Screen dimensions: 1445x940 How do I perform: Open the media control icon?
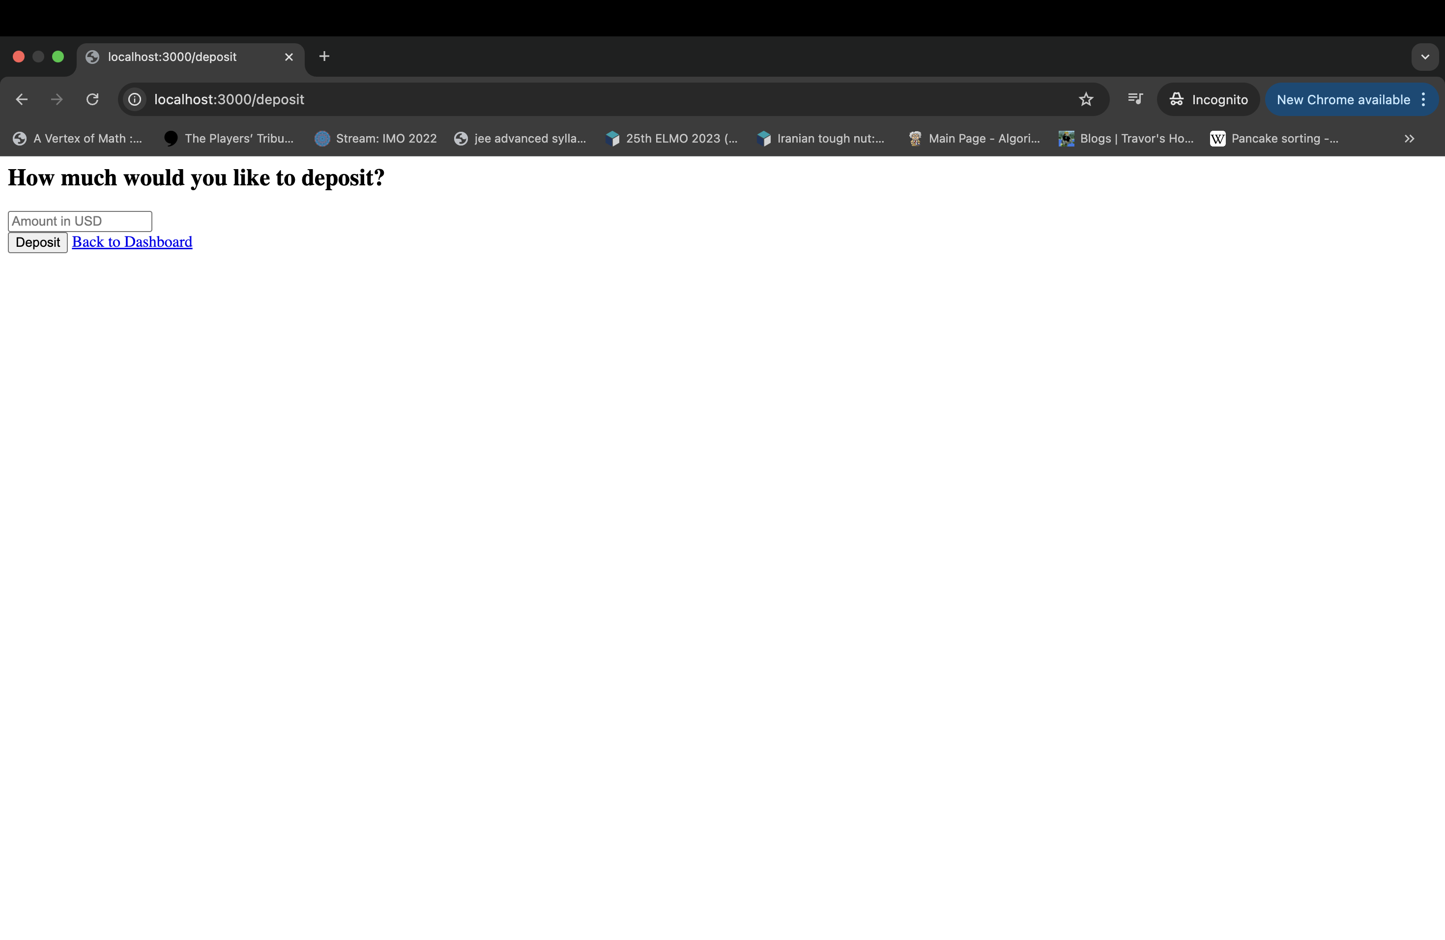click(1135, 99)
